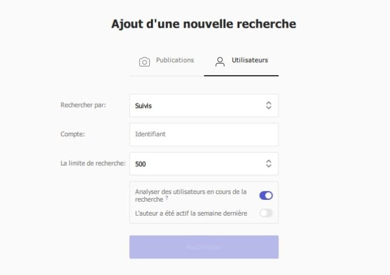The image size is (390, 275).
Task: Focus the Identifiant account input field
Action: click(203, 135)
